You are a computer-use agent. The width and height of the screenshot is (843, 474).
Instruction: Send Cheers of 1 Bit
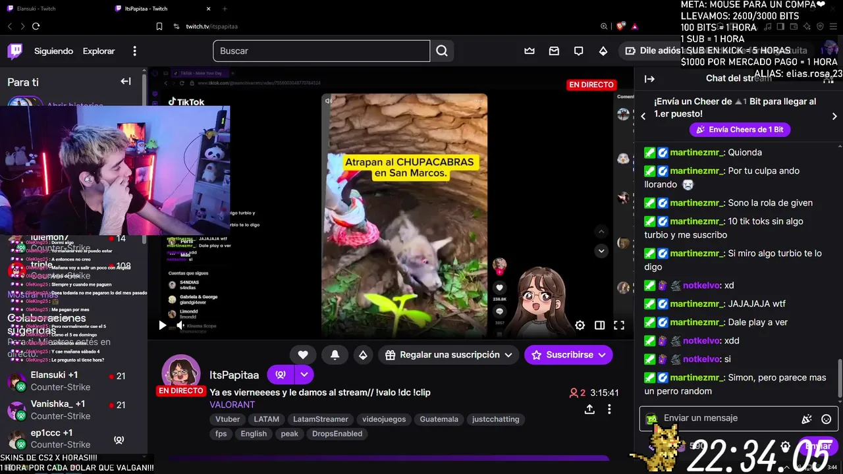click(740, 130)
